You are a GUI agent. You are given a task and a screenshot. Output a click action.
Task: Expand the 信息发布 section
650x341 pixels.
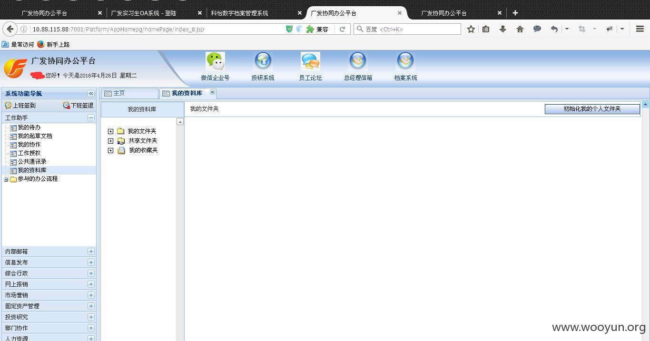click(91, 263)
